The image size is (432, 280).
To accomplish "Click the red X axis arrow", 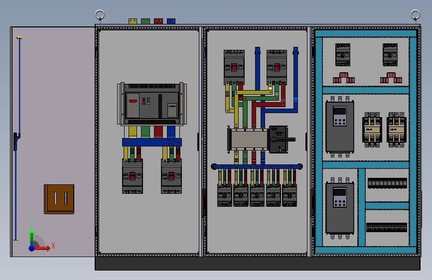I will pos(42,248).
